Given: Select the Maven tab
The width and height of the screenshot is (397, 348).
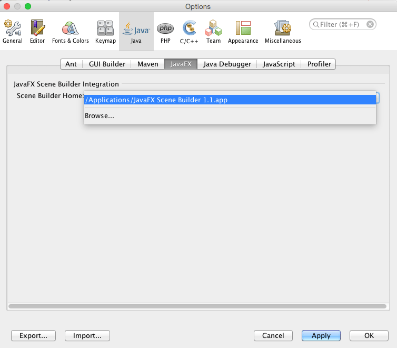Looking at the screenshot, I should point(148,64).
